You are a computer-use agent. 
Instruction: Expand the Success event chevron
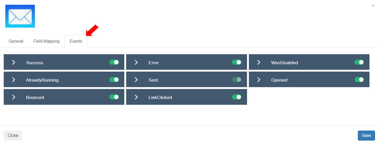click(14, 62)
